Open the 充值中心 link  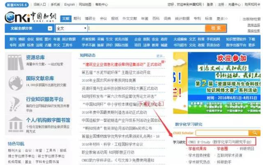click(x=235, y=5)
